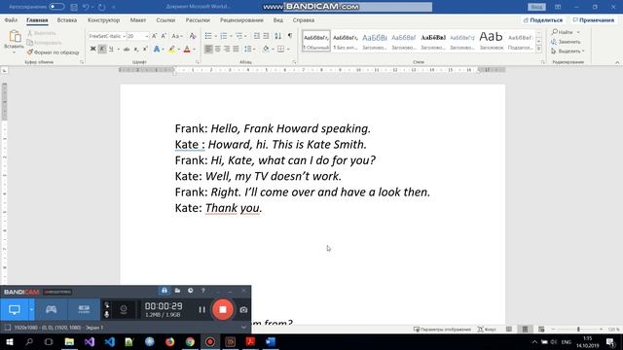623x350 pixels.
Task: Increase font size with the larger A icon
Action: (x=155, y=36)
